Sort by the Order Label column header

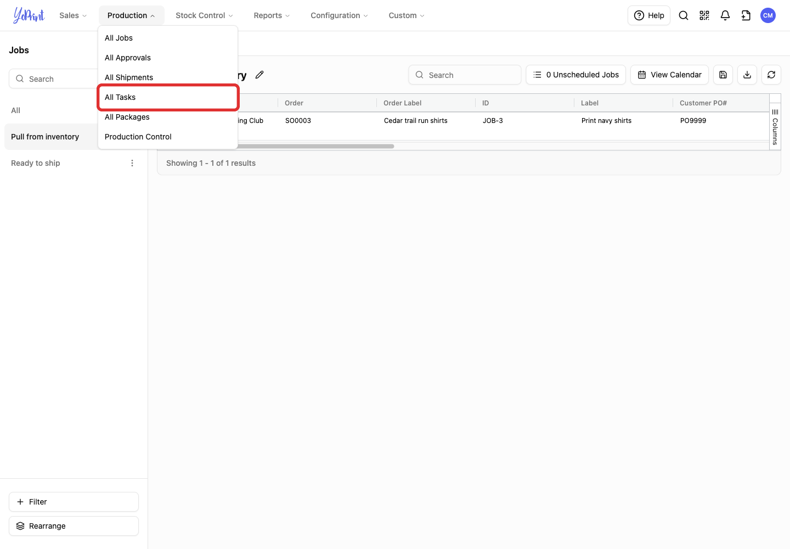click(426, 103)
